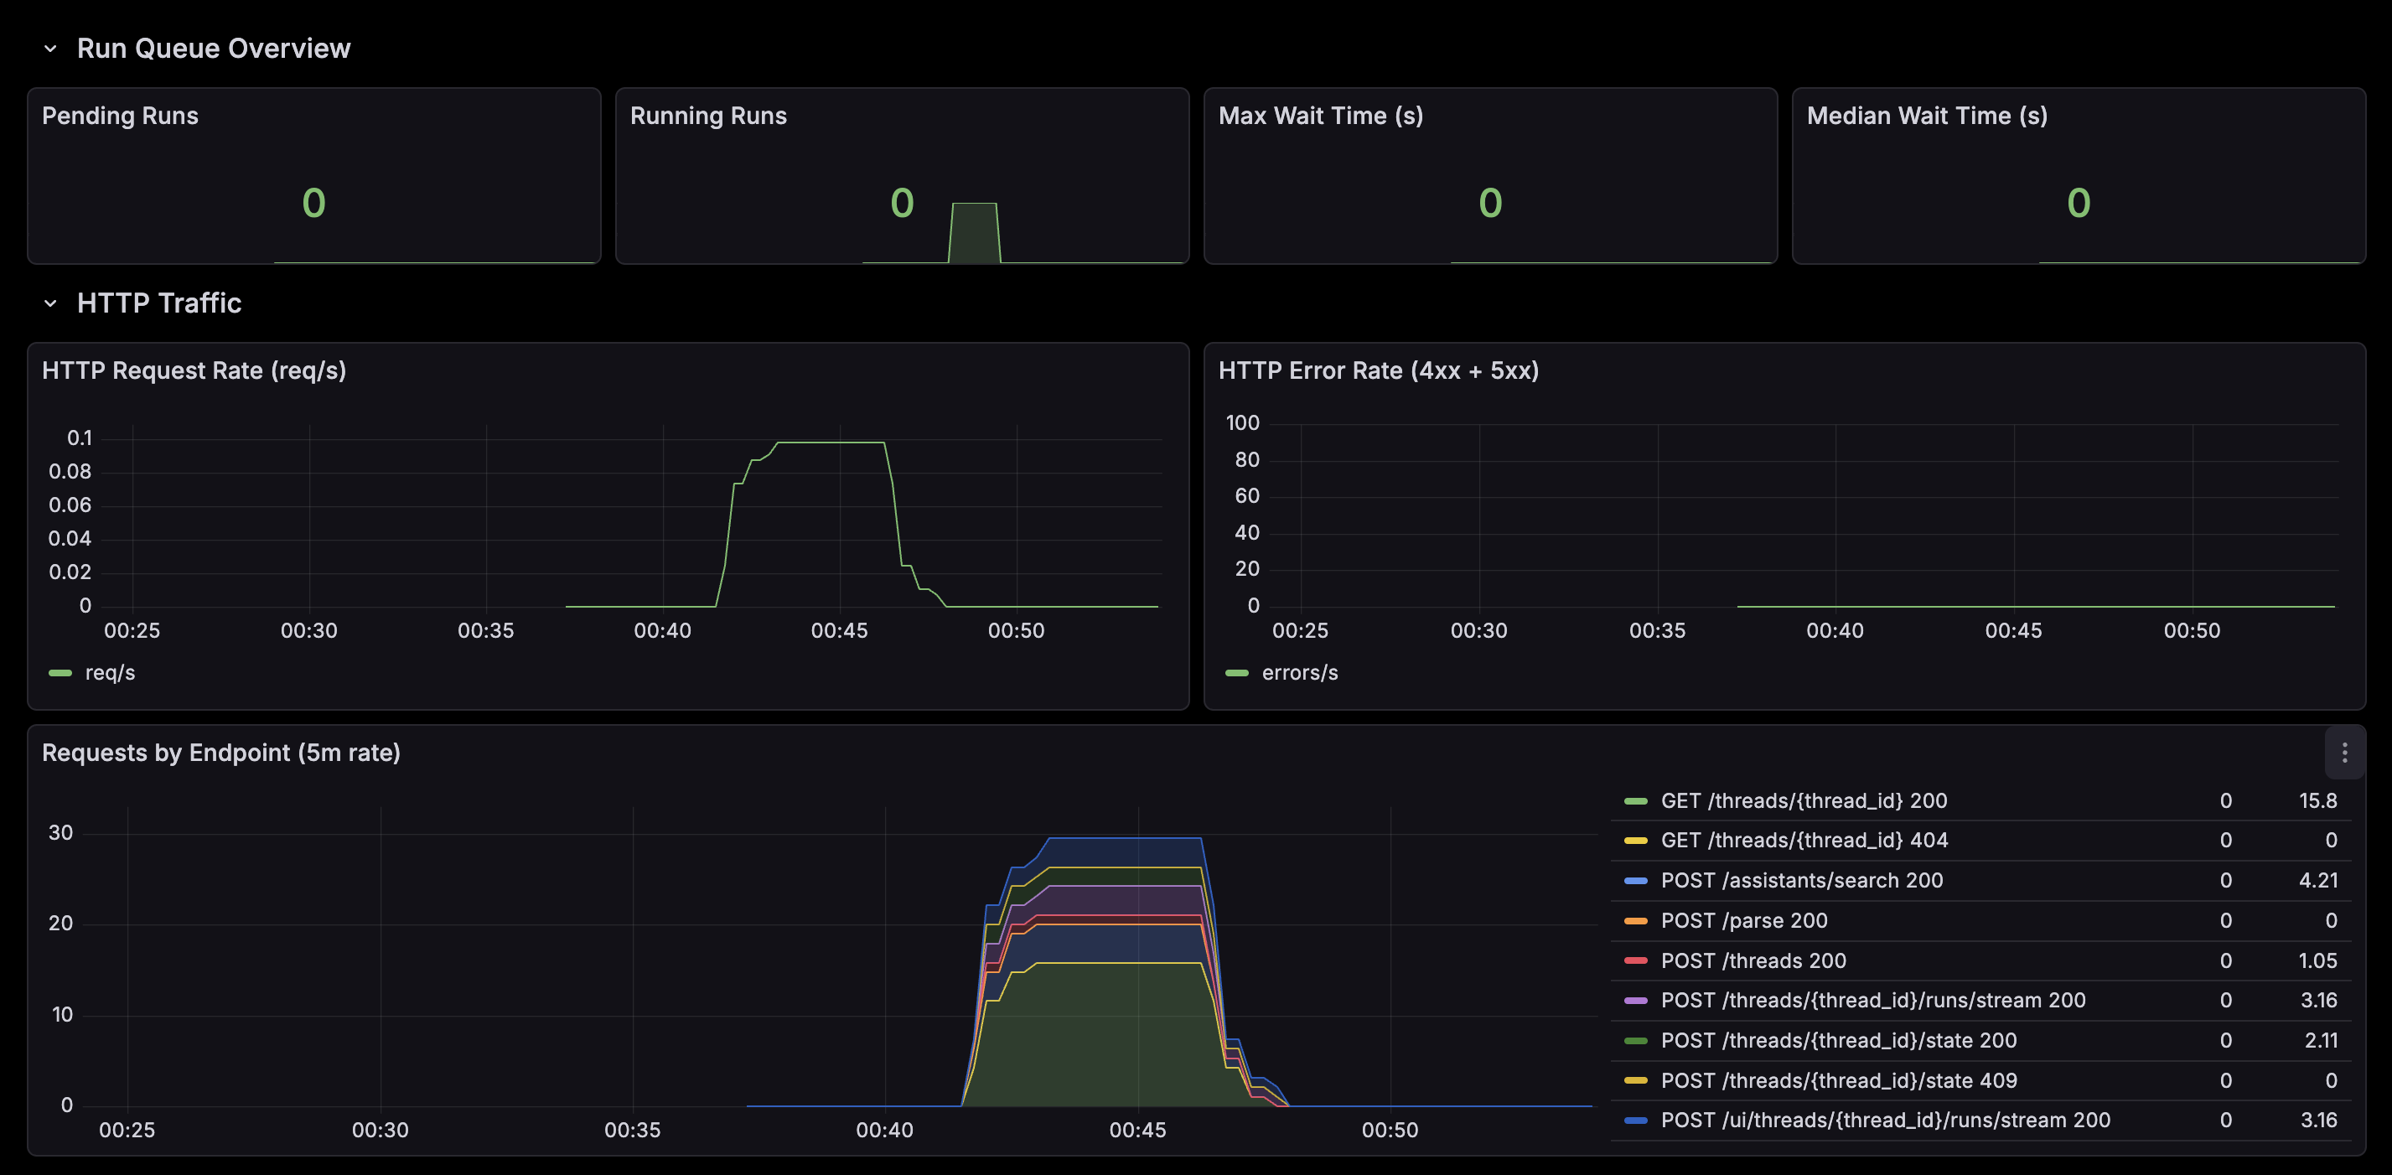Image resolution: width=2392 pixels, height=1175 pixels.
Task: Collapse the HTTP Traffic row chevron
Action: tap(51, 303)
